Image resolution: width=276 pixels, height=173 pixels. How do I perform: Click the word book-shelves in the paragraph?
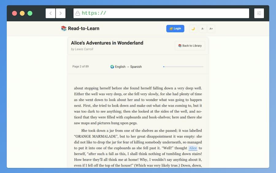[x=160, y=117]
